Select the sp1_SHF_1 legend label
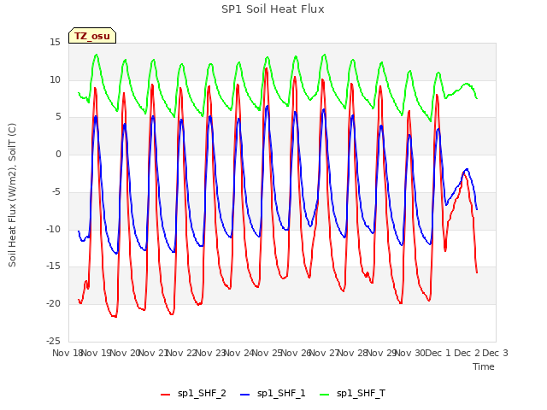This screenshot has width=547, height=410. 281,393
